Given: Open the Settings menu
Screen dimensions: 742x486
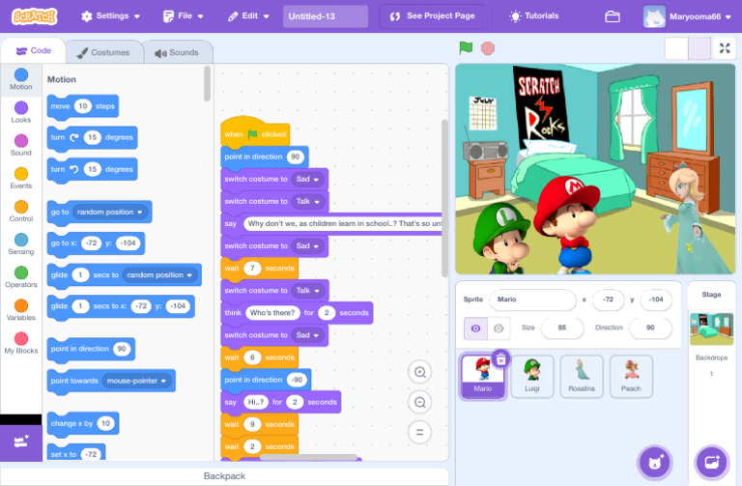Looking at the screenshot, I should 110,16.
